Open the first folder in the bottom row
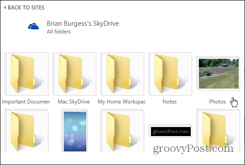This screenshot has width=245, height=165. point(26,131)
